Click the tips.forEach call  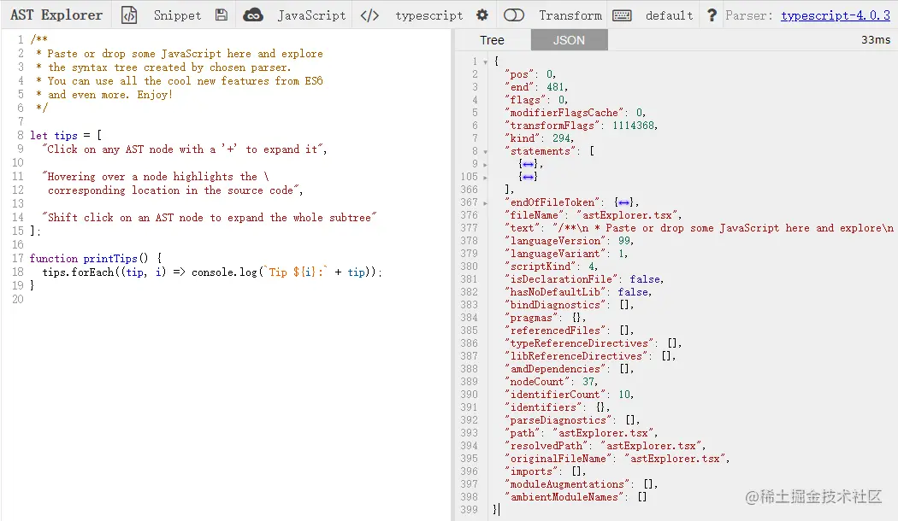point(78,272)
